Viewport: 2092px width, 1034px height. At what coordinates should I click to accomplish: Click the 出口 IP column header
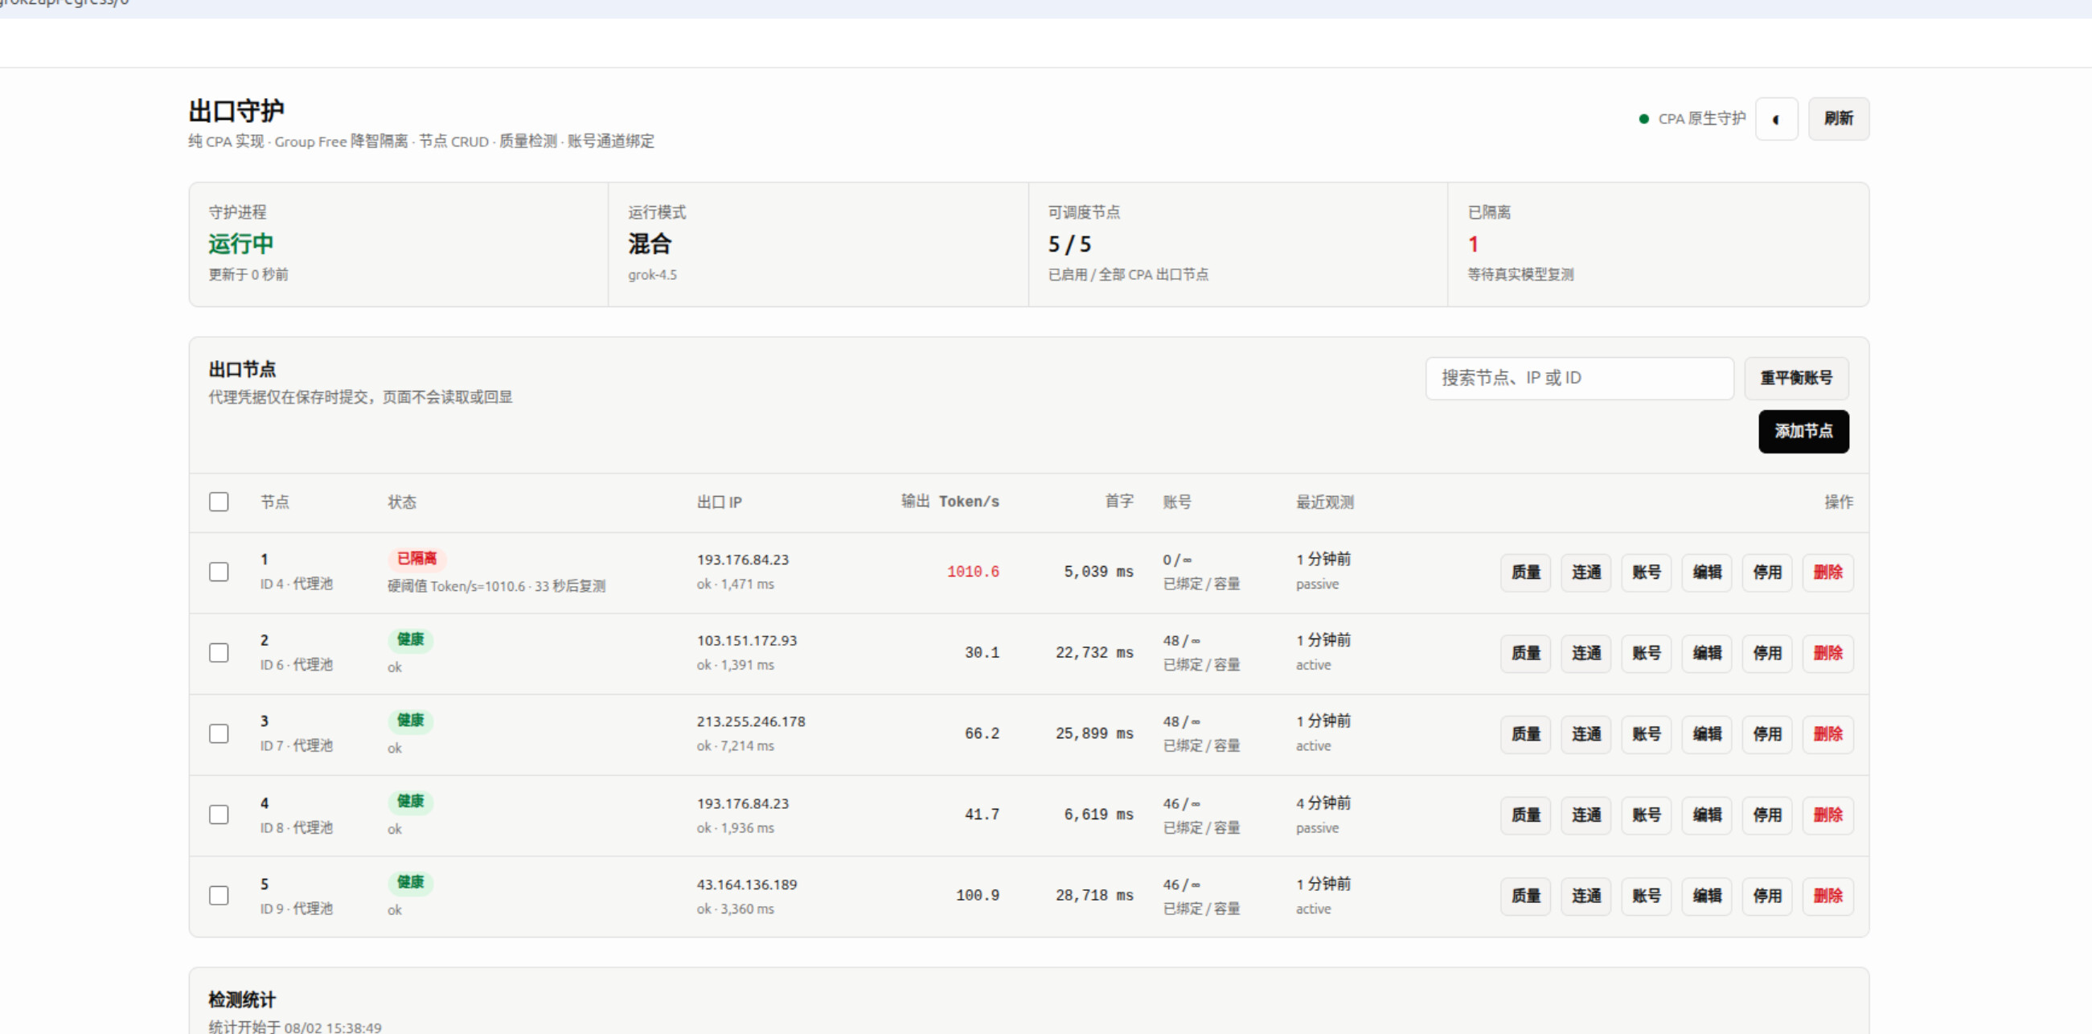pyautogui.click(x=719, y=502)
